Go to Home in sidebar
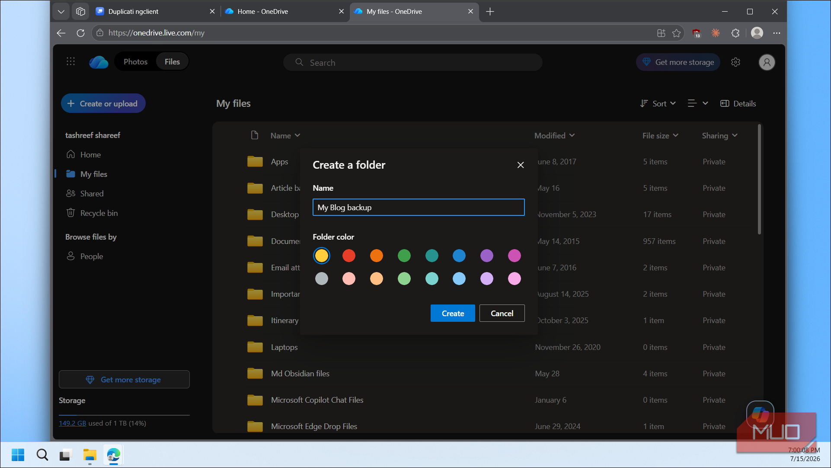Viewport: 831px width, 468px height. [x=90, y=154]
